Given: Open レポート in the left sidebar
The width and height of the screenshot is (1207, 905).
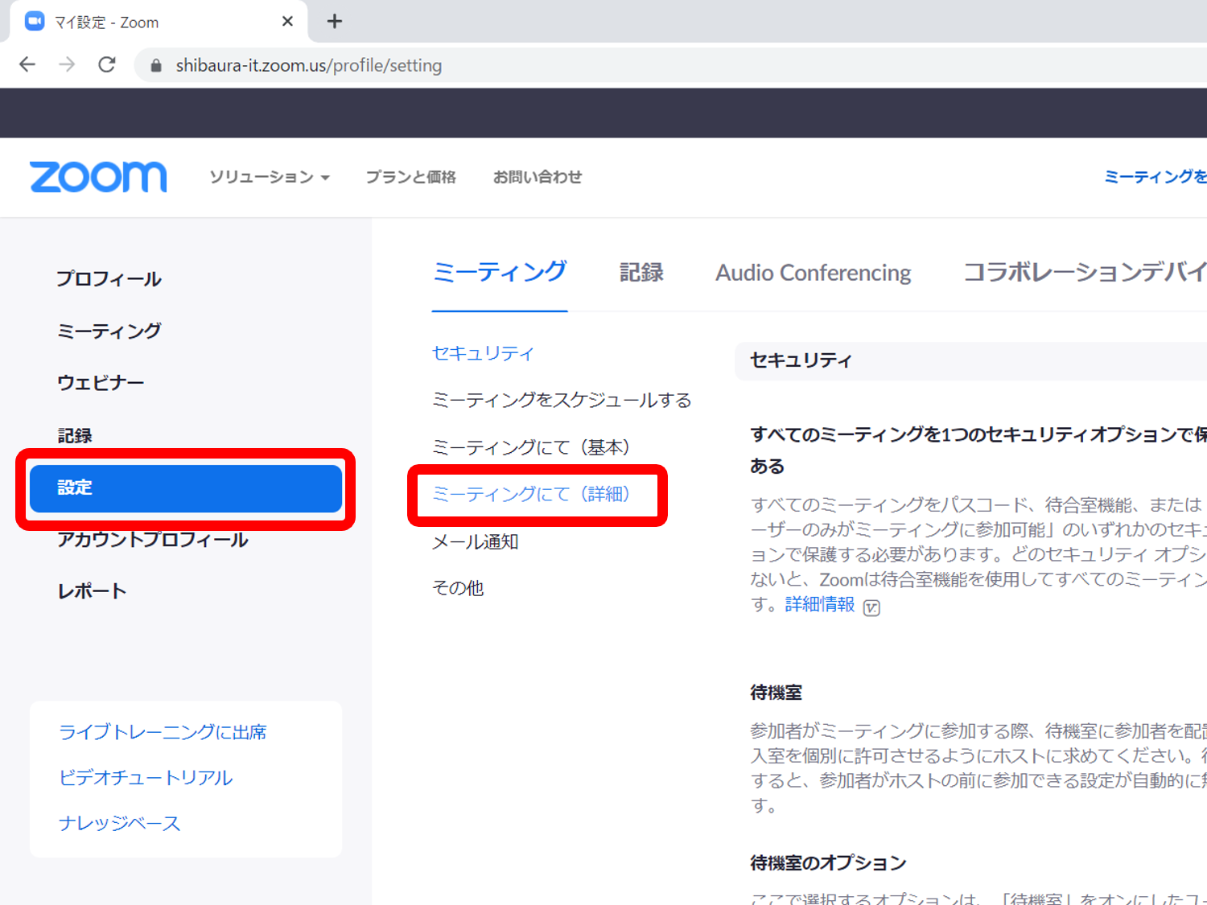Looking at the screenshot, I should pos(92,591).
